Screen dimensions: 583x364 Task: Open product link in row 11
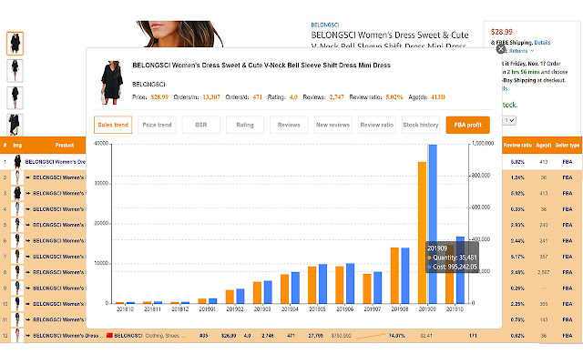(x=58, y=319)
